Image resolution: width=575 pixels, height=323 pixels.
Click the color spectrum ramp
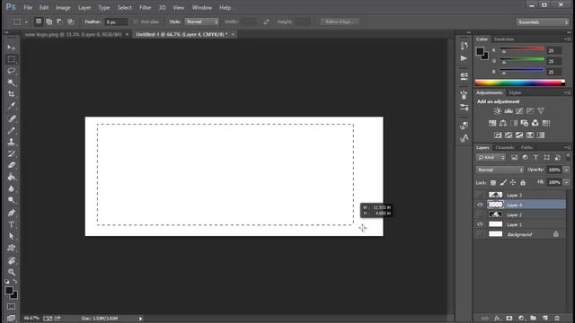coord(519,83)
